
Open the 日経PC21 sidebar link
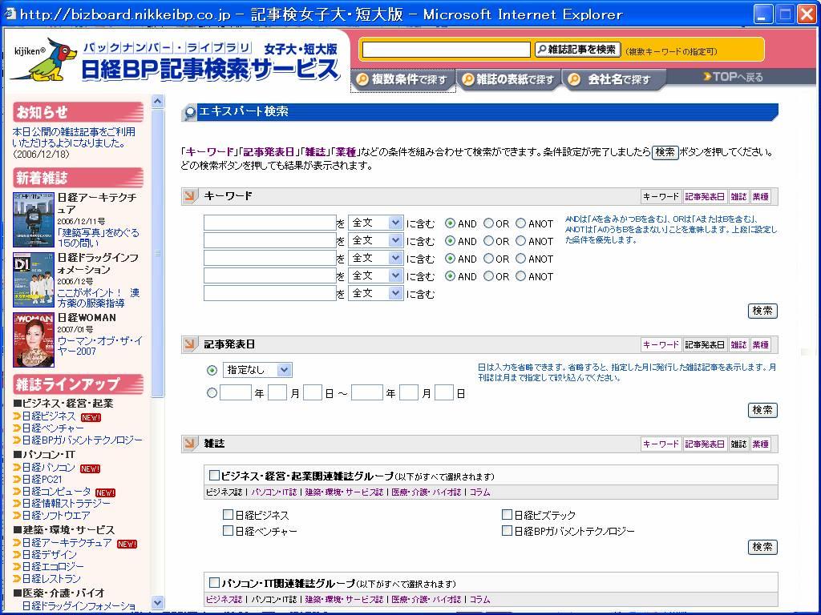pyautogui.click(x=42, y=480)
